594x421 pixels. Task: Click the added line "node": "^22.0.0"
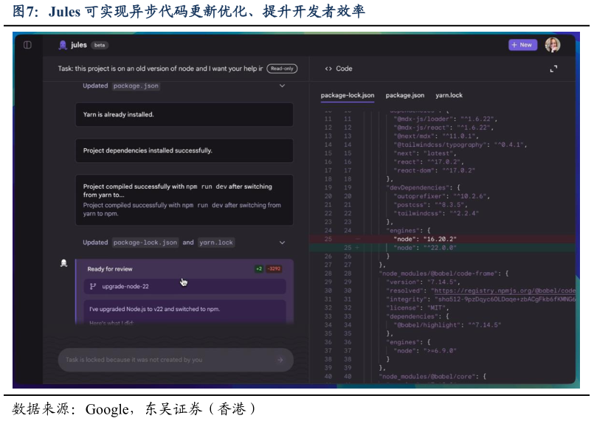point(442,248)
